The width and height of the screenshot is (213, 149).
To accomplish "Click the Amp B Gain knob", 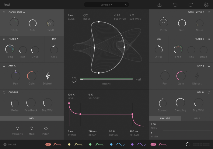I will (181, 76).
